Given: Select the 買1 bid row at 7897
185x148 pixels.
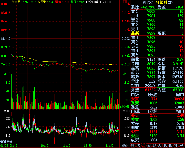Looking at the screenshot, I should coord(157,38).
